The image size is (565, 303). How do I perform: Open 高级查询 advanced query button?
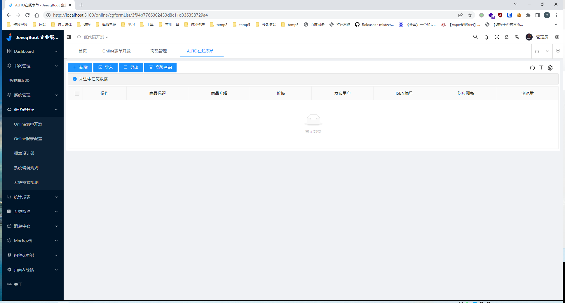point(160,67)
